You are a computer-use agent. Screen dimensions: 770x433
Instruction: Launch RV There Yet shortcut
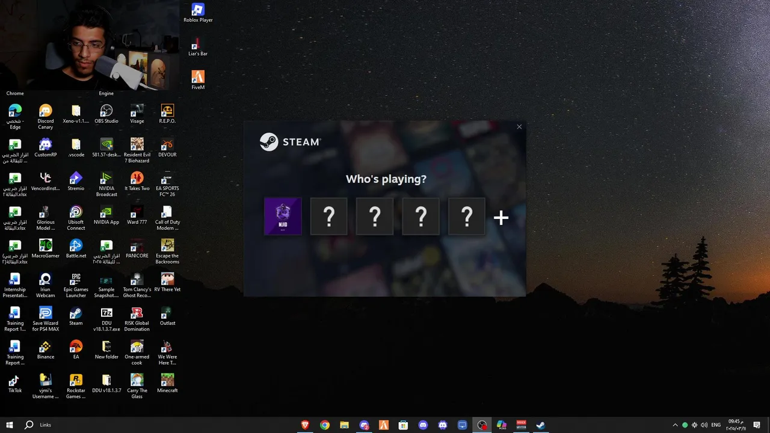click(167, 283)
